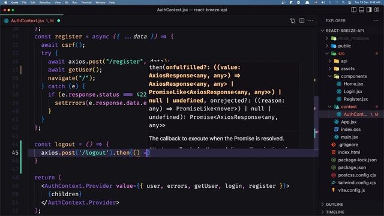Open Login.jsx in explorer
This screenshot has height=216, width=384.
click(353, 91)
